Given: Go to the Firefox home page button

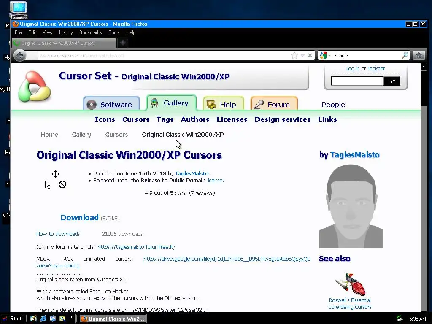Looking at the screenshot, I should tap(419, 55).
